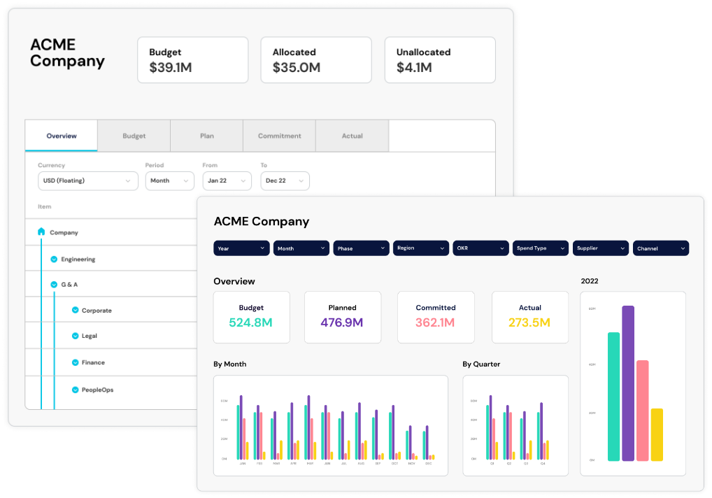Open the Currency USD (Floating) dropdown
The height and width of the screenshot is (498, 712).
tap(87, 180)
